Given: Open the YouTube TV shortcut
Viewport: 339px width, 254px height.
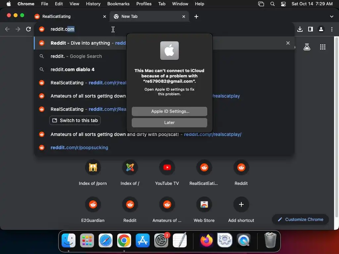Looking at the screenshot, I should pyautogui.click(x=167, y=173).
